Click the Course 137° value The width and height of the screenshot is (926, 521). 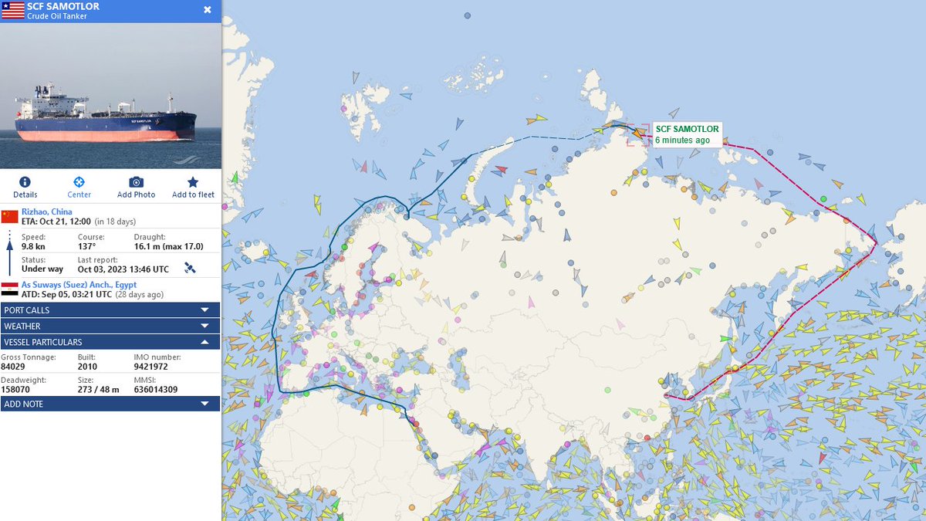(x=86, y=246)
